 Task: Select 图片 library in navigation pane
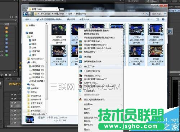coord(33,44)
